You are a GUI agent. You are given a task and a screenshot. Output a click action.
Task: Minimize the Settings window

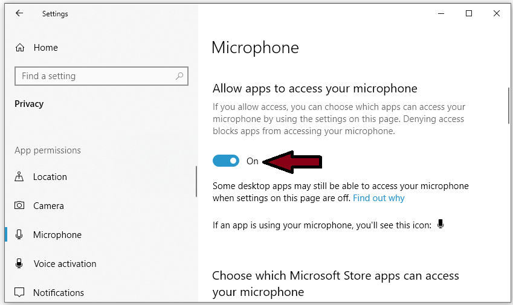[441, 13]
